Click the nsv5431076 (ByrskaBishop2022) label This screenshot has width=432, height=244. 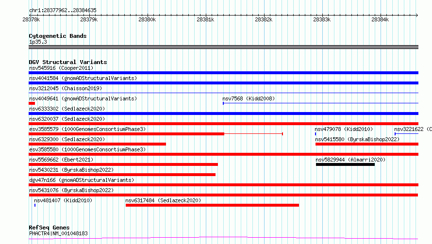[71, 190]
